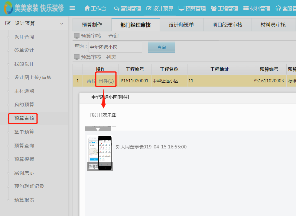Collapse the 设计预算 sidebar section
The width and height of the screenshot is (296, 216).
[x=61, y=24]
